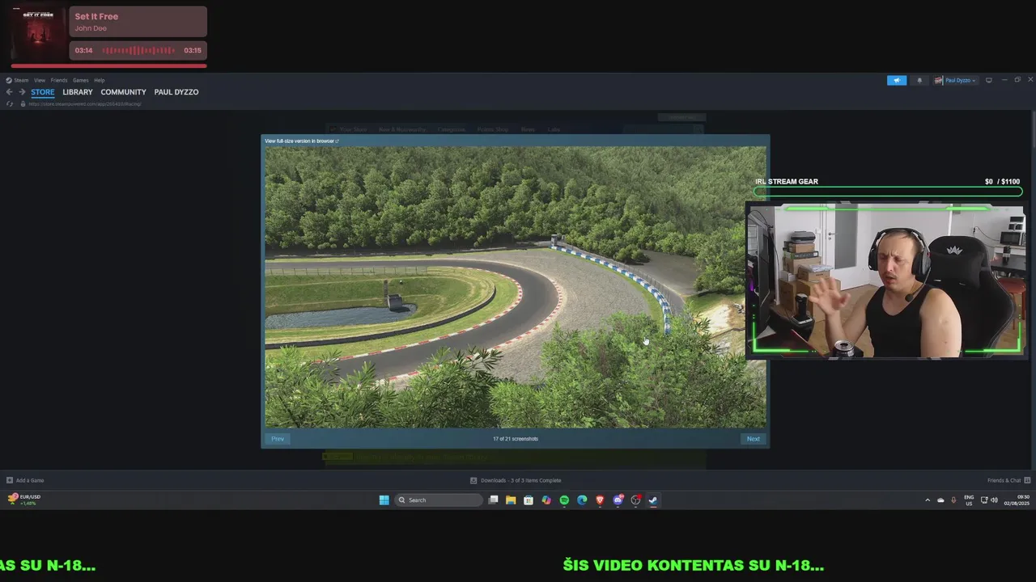The width and height of the screenshot is (1036, 582).
Task: Open Downloads - 3 of 3 Items Complete
Action: pos(520,480)
